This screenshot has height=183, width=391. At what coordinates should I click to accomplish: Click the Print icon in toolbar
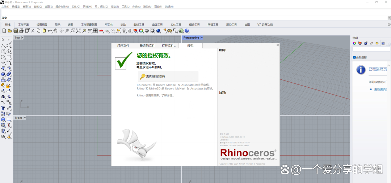21,31
